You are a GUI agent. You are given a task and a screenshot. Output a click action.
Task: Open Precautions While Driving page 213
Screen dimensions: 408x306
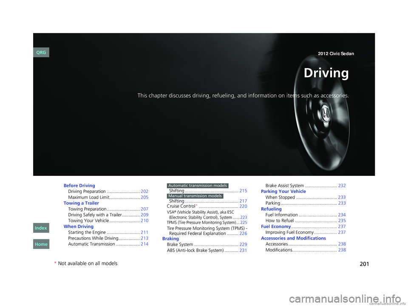[x=108, y=238]
